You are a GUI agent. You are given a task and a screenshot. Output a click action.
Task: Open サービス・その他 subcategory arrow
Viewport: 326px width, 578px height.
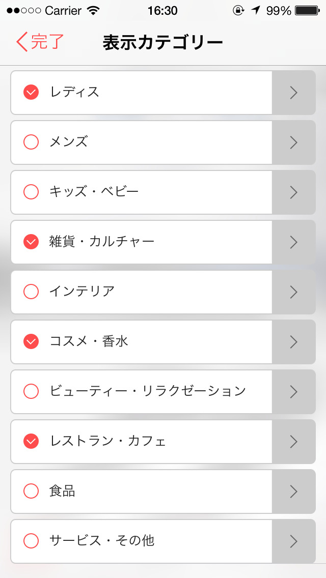pos(293,541)
